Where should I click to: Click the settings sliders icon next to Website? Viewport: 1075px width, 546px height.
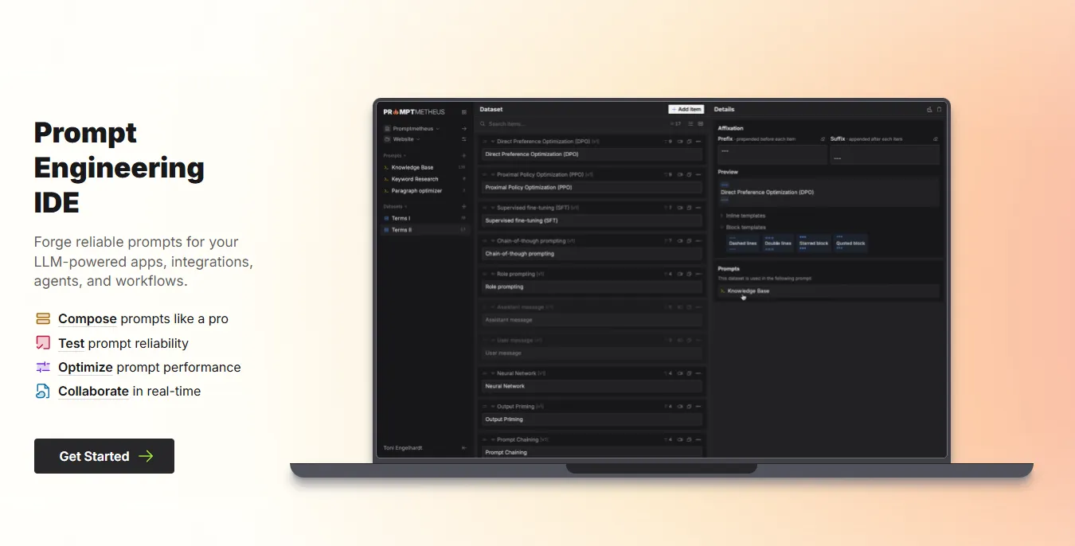point(464,139)
